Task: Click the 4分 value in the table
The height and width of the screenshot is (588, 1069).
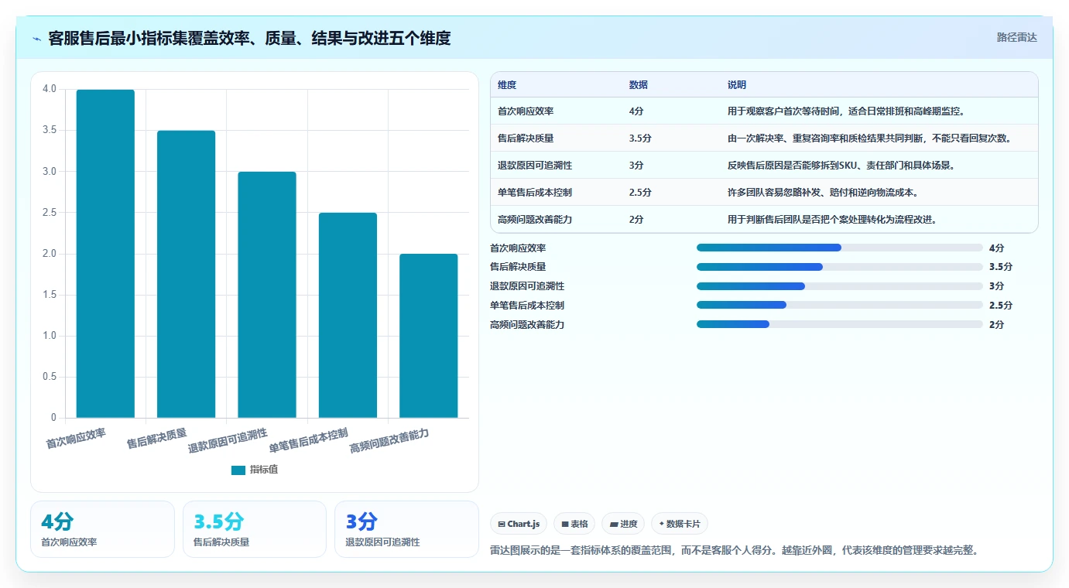Action: pyautogui.click(x=636, y=111)
